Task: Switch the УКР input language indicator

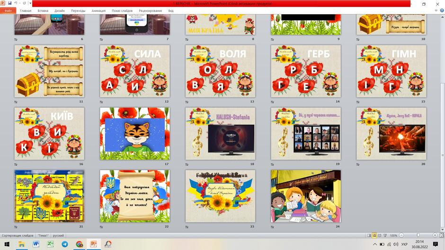Action: [404, 244]
